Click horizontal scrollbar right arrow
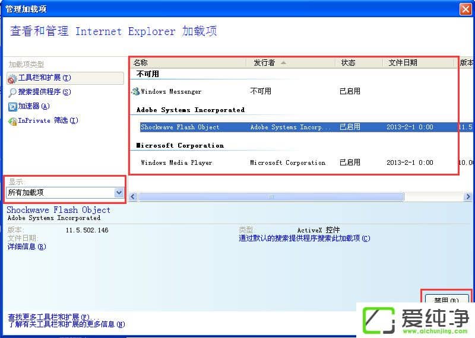Viewport: 475px width, 338px height. tap(468, 197)
